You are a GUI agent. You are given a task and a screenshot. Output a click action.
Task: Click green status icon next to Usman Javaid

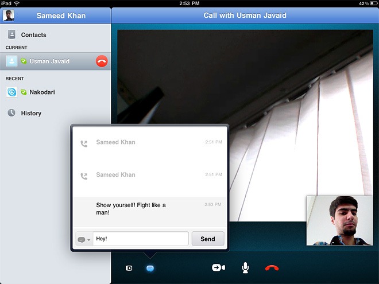[24, 61]
